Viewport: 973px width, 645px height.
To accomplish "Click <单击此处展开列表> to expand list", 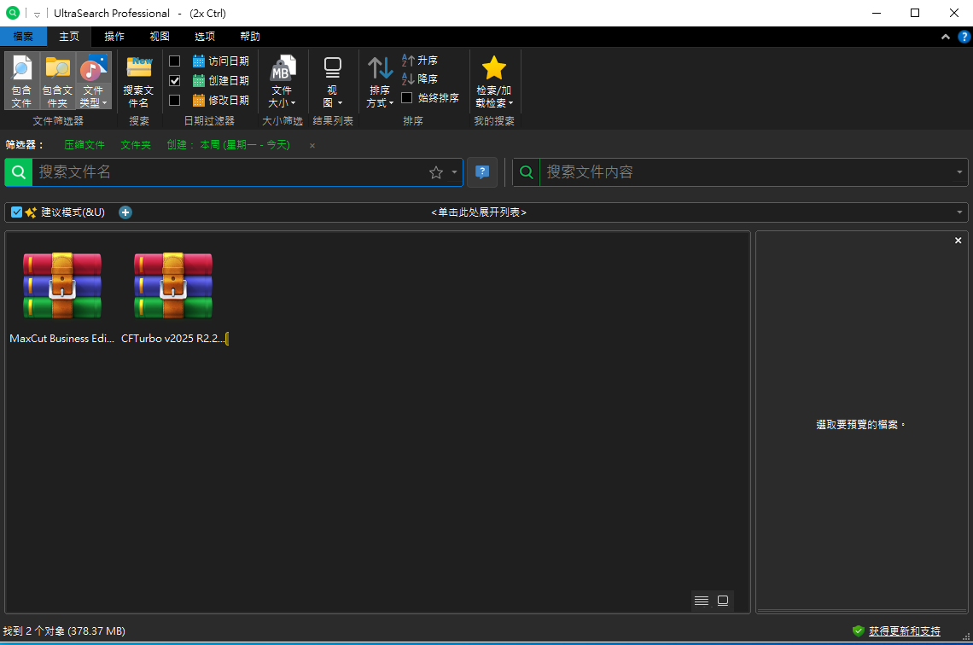I will click(479, 212).
